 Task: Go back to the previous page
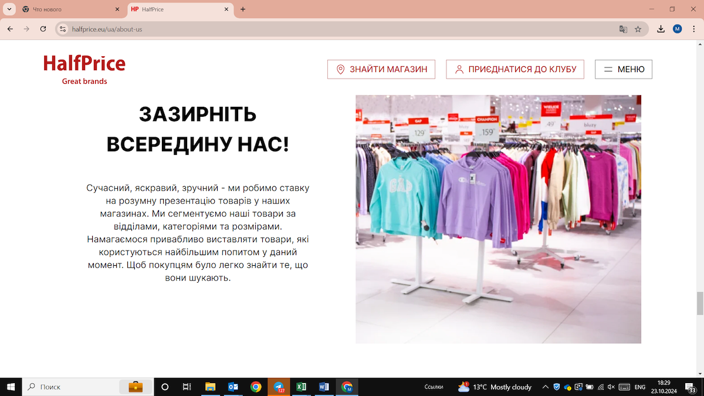pyautogui.click(x=10, y=29)
